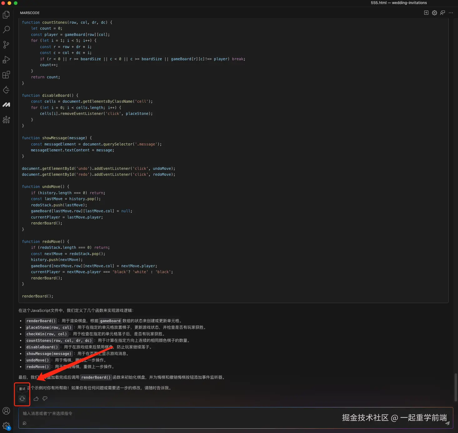Start a new chat with plus icon
This screenshot has height=433, width=458.
click(x=426, y=13)
